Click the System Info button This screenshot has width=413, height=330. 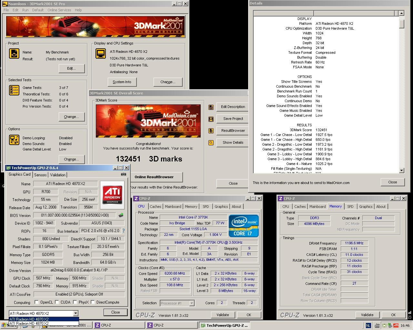122,82
